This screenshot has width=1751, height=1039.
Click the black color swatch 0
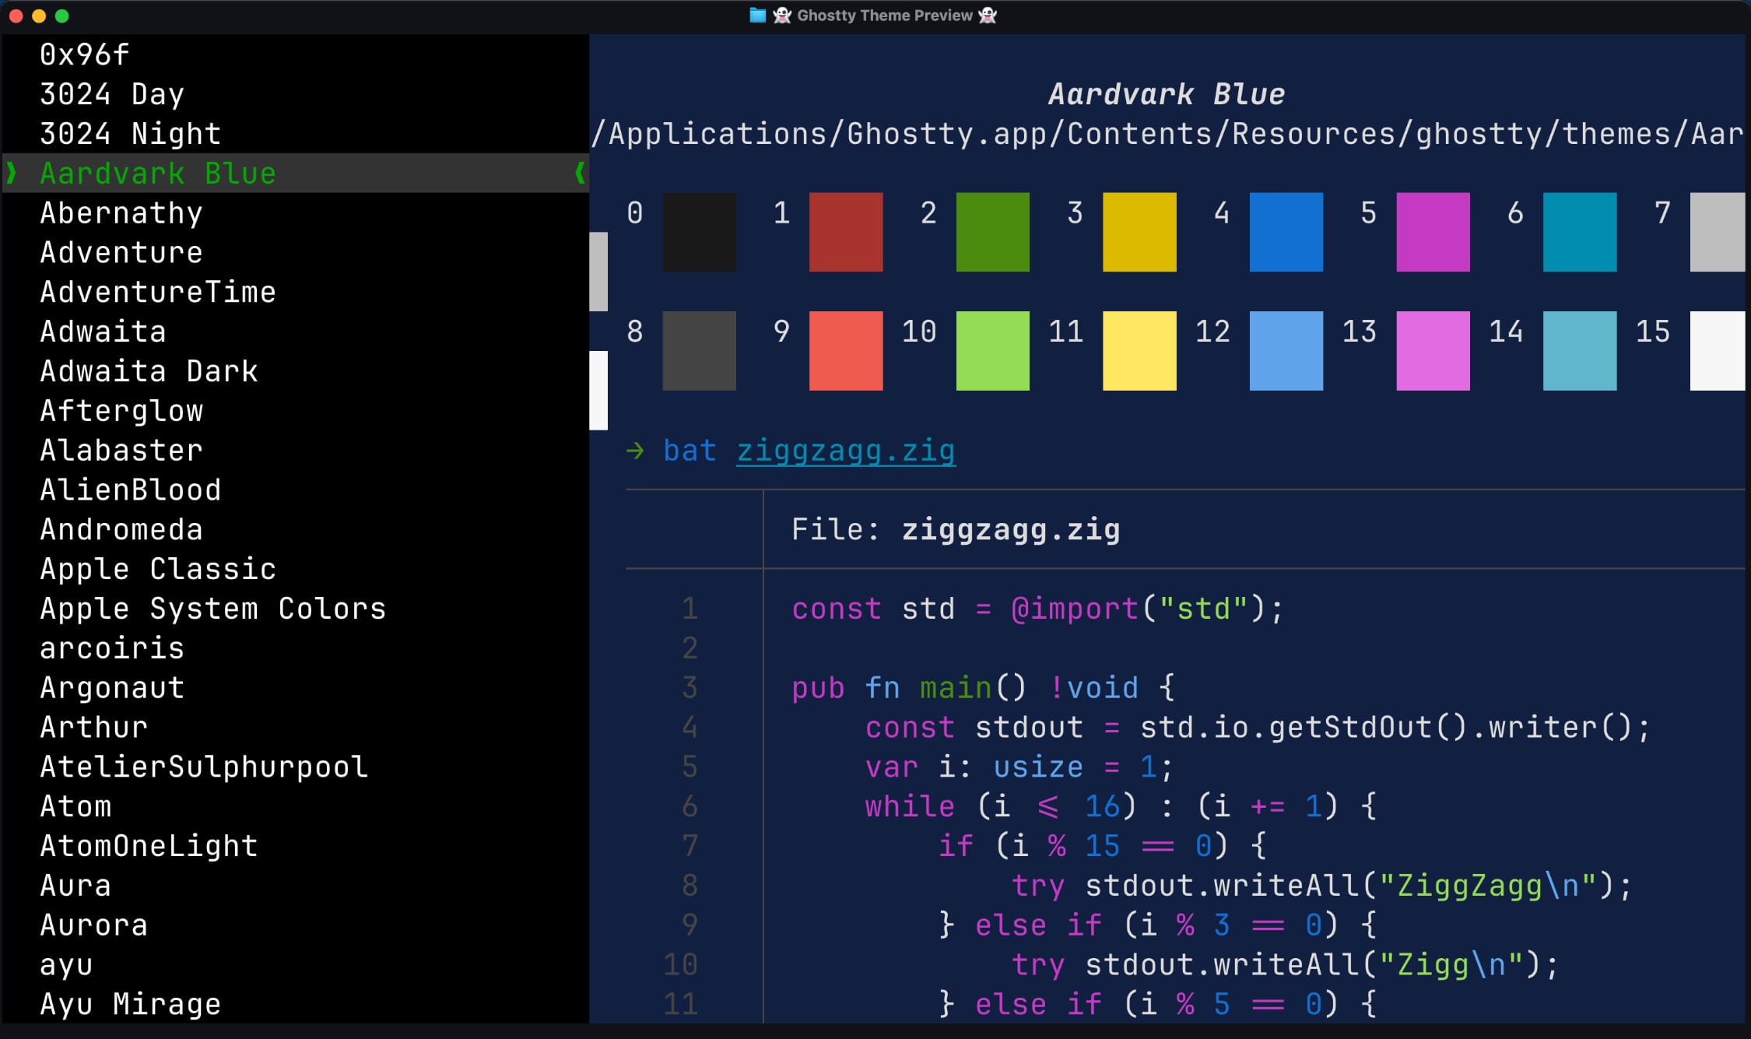coord(699,232)
